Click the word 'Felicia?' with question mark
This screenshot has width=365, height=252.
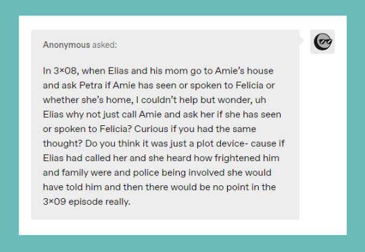116,129
